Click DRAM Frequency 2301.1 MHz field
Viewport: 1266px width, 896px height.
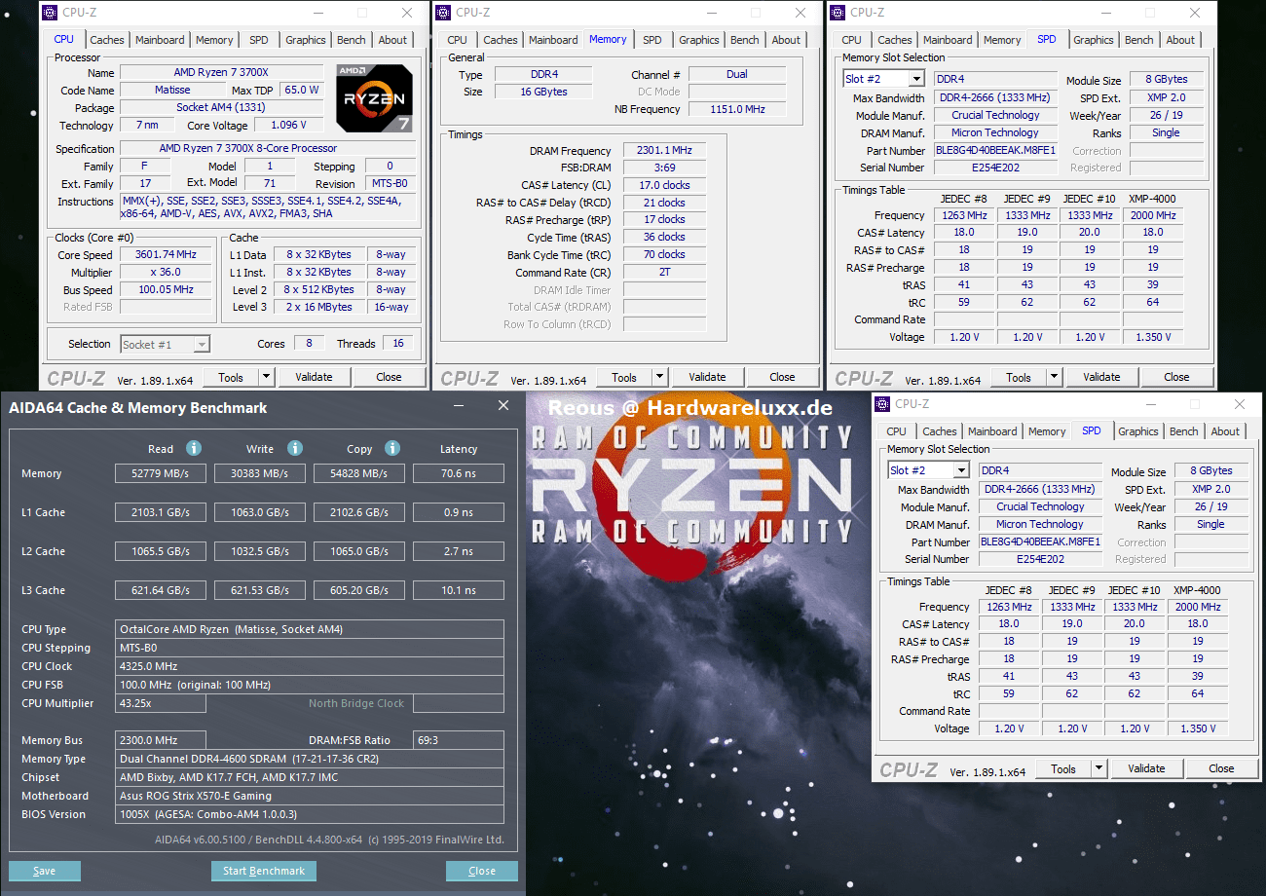coord(664,151)
